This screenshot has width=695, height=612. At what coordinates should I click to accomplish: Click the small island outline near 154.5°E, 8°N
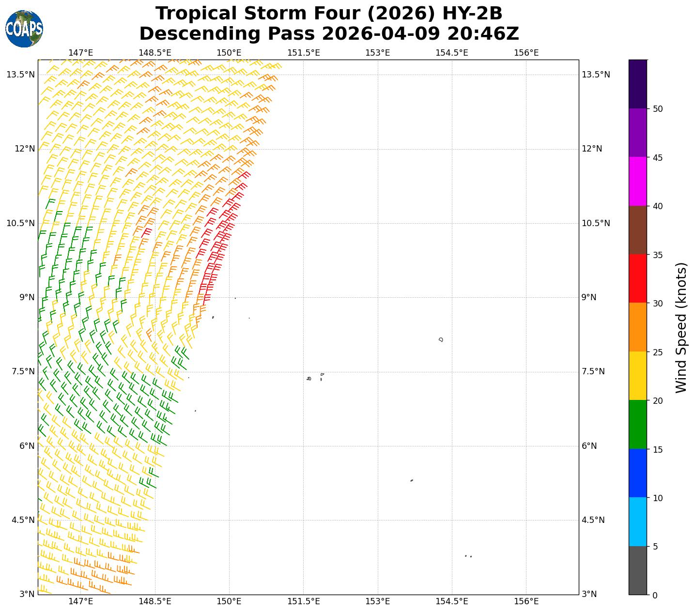[441, 339]
